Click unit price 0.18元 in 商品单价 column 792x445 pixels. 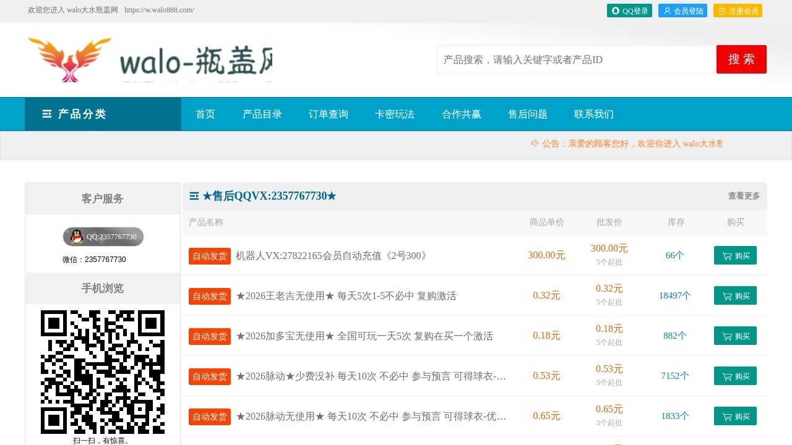(547, 336)
